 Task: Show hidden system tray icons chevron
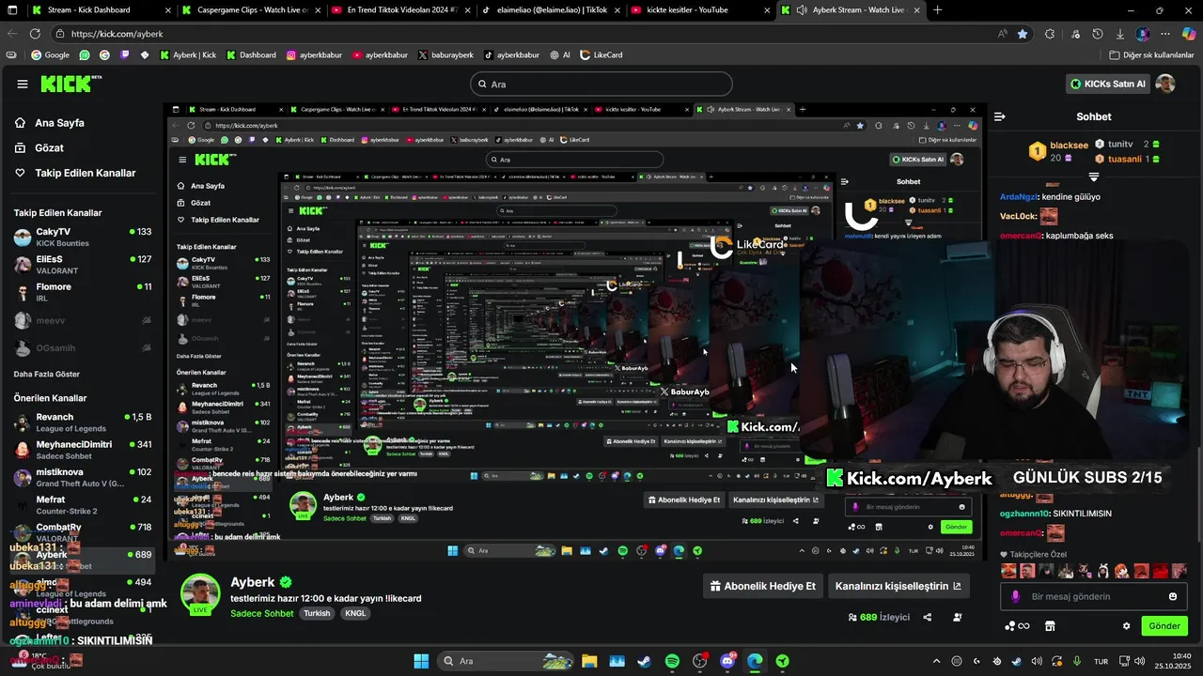click(x=936, y=661)
